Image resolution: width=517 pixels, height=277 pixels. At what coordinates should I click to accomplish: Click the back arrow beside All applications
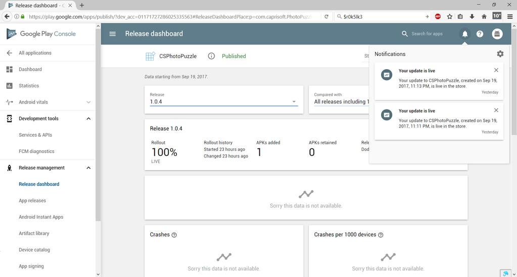point(10,52)
